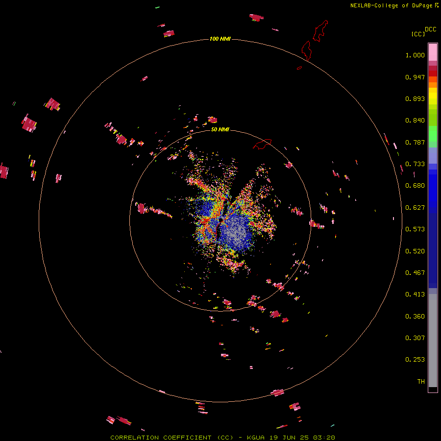Click the TH threshold label
Image resolution: width=441 pixels, height=441 pixels.
tap(421, 382)
